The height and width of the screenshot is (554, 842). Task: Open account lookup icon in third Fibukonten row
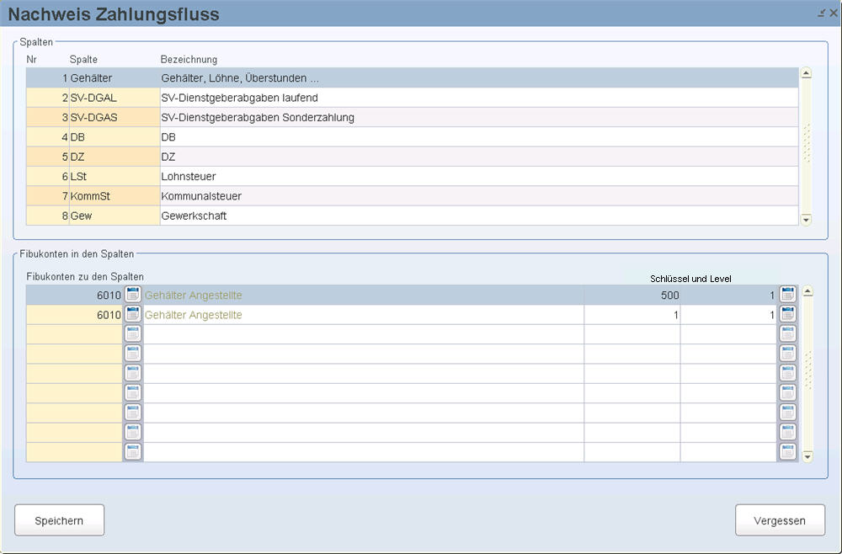133,333
